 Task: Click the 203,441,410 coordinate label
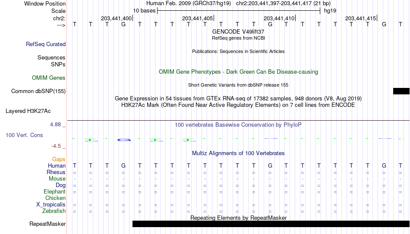point(279,18)
